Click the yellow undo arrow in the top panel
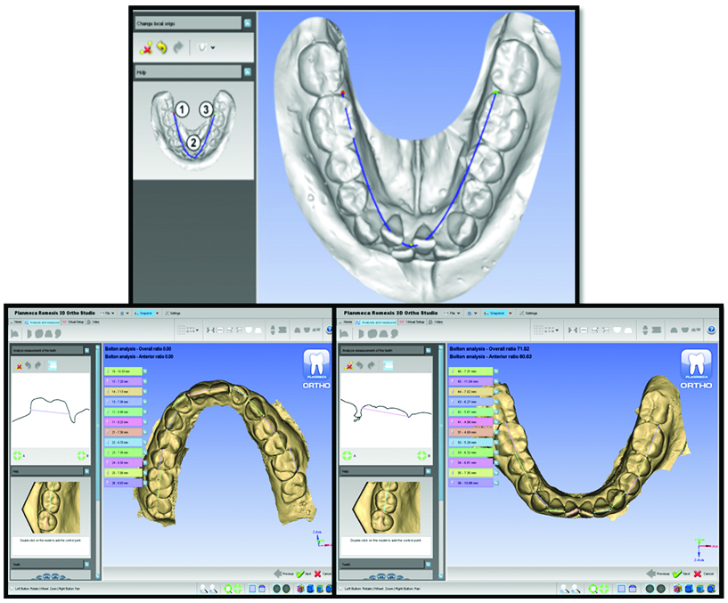 tap(162, 47)
